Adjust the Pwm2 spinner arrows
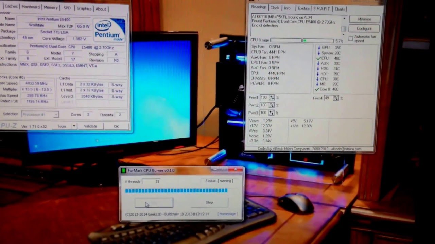 272,105
